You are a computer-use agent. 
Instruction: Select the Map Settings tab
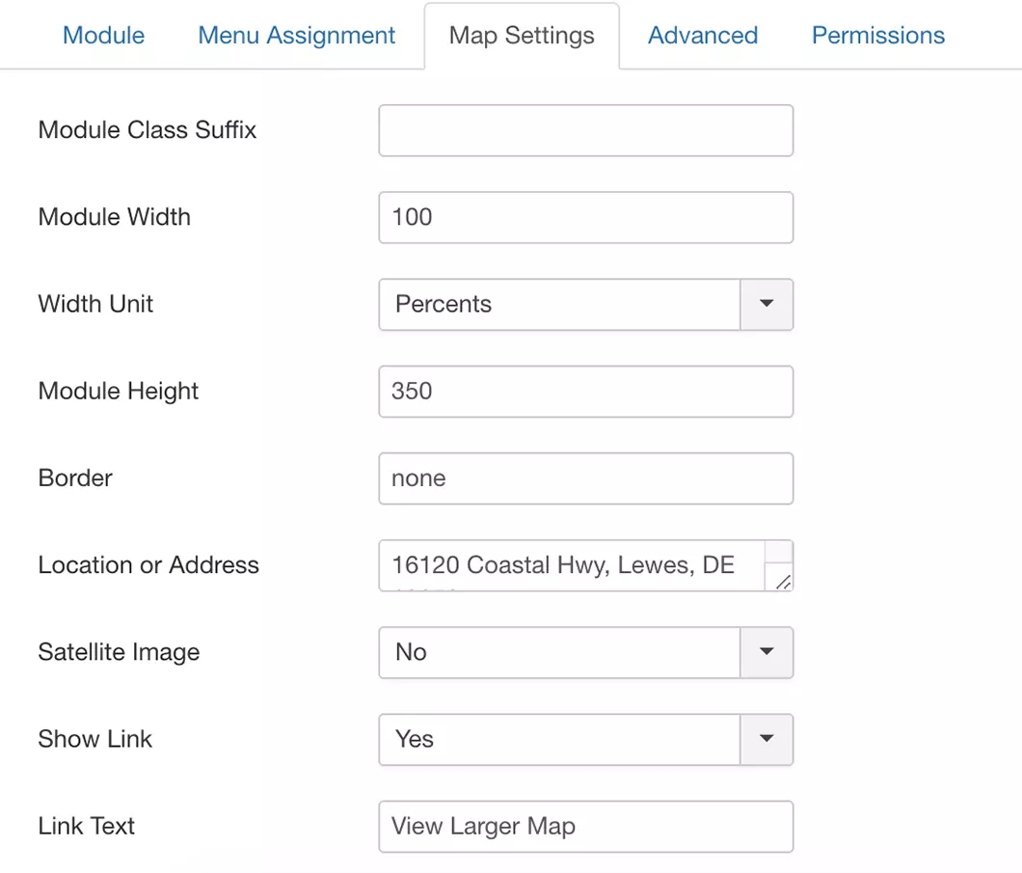coord(520,35)
